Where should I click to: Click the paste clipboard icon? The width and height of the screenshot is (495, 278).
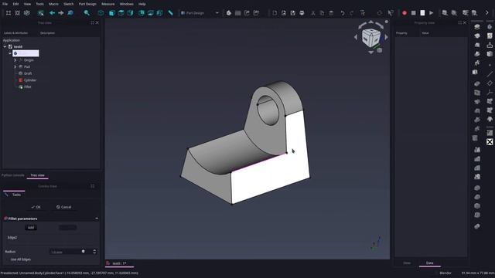pos(331,13)
